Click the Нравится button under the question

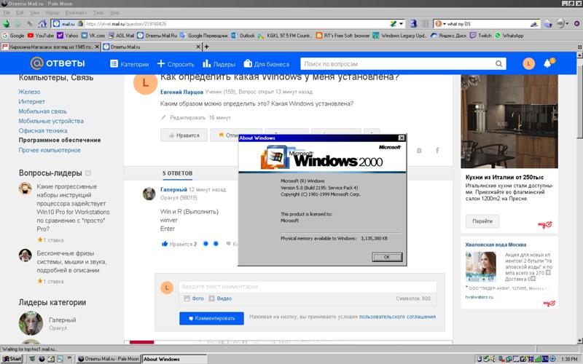click(184, 135)
